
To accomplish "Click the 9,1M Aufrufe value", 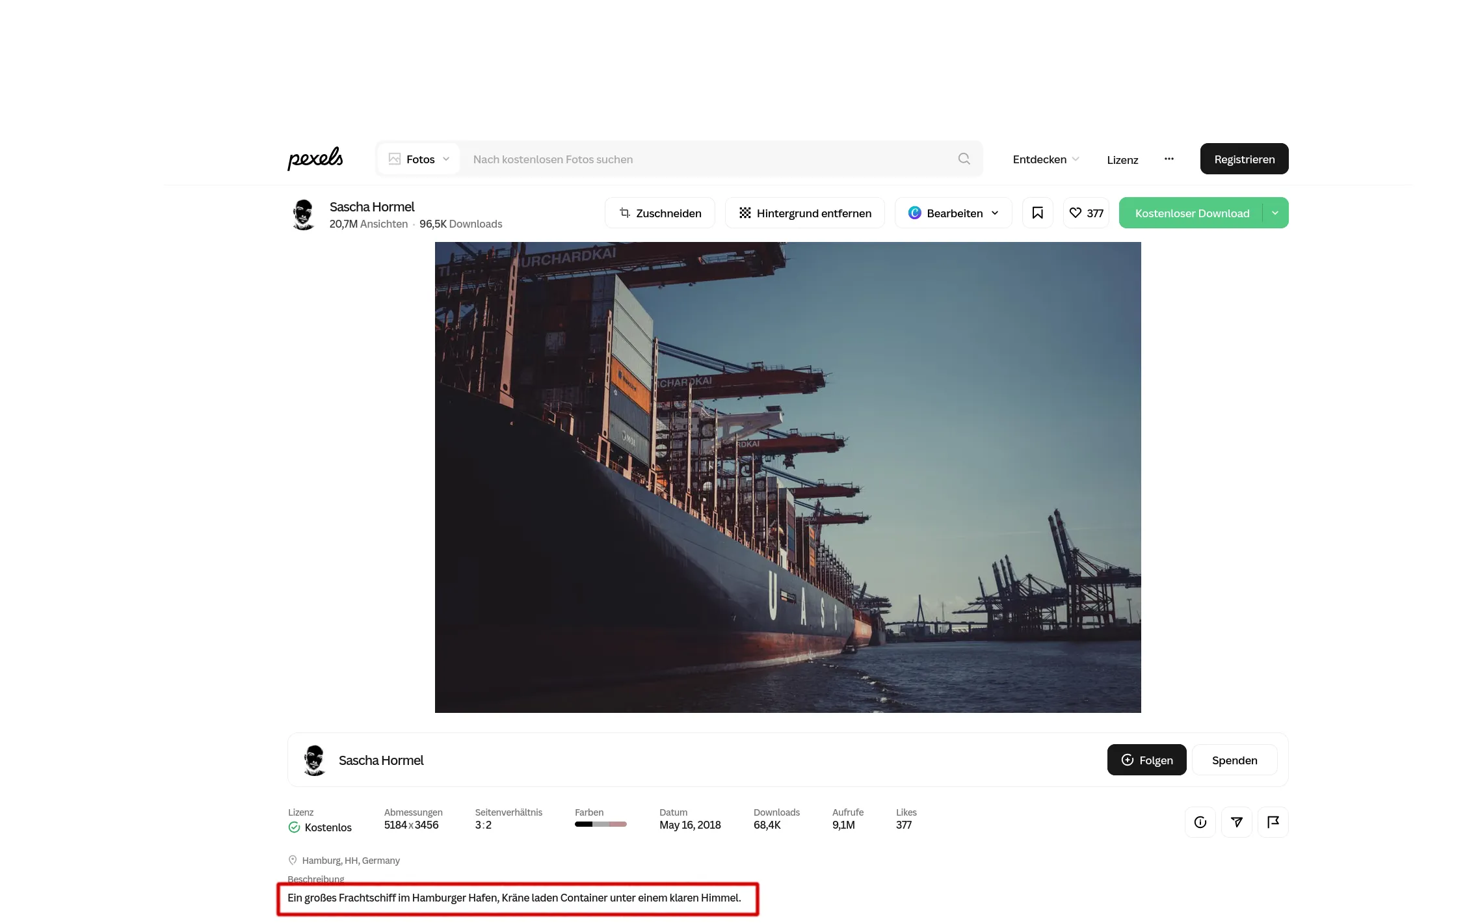I will coord(843,825).
